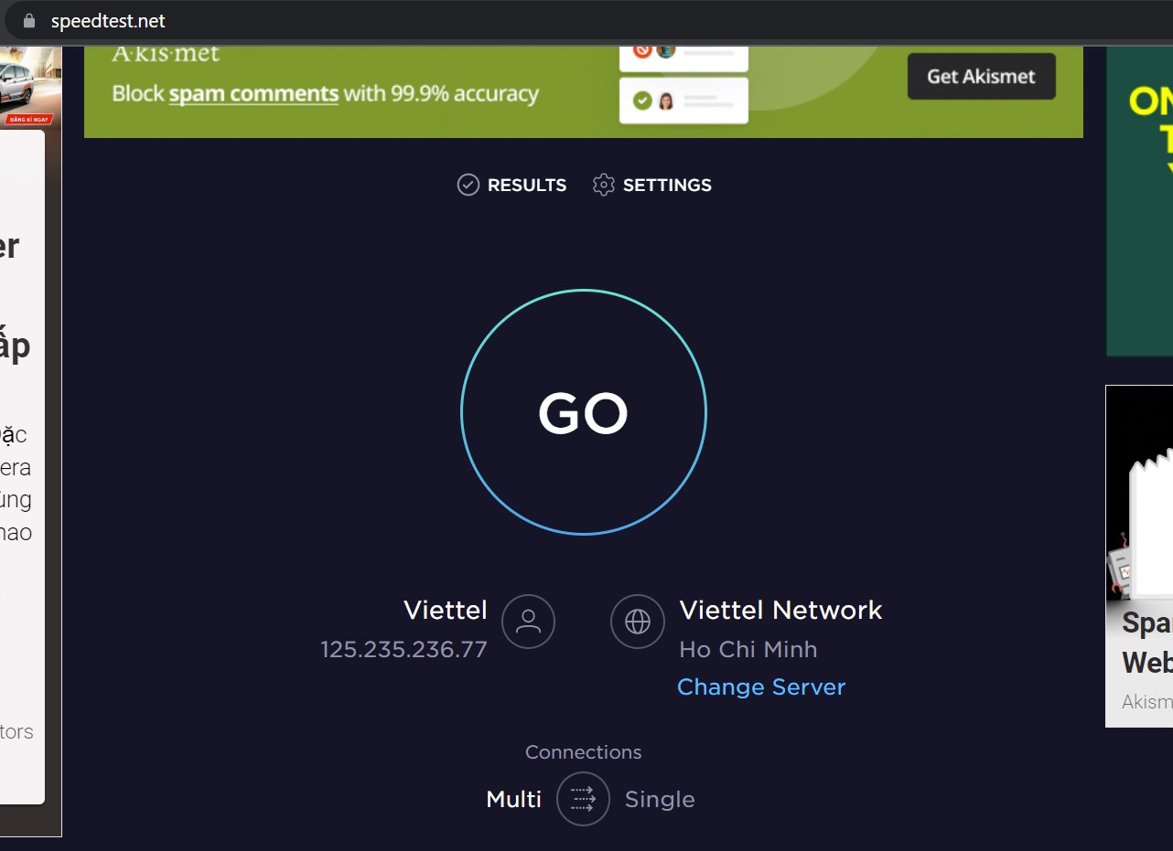The height and width of the screenshot is (851, 1173).
Task: Click the IP address 125.235.236.77
Action: tap(404, 650)
